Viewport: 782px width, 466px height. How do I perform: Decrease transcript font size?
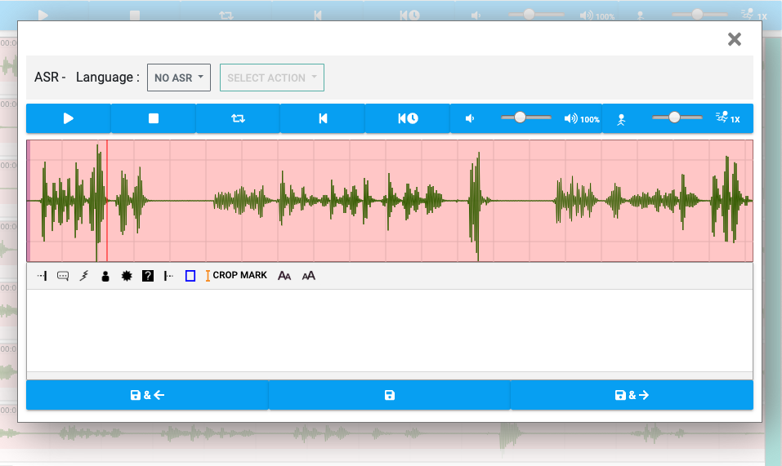click(x=284, y=276)
